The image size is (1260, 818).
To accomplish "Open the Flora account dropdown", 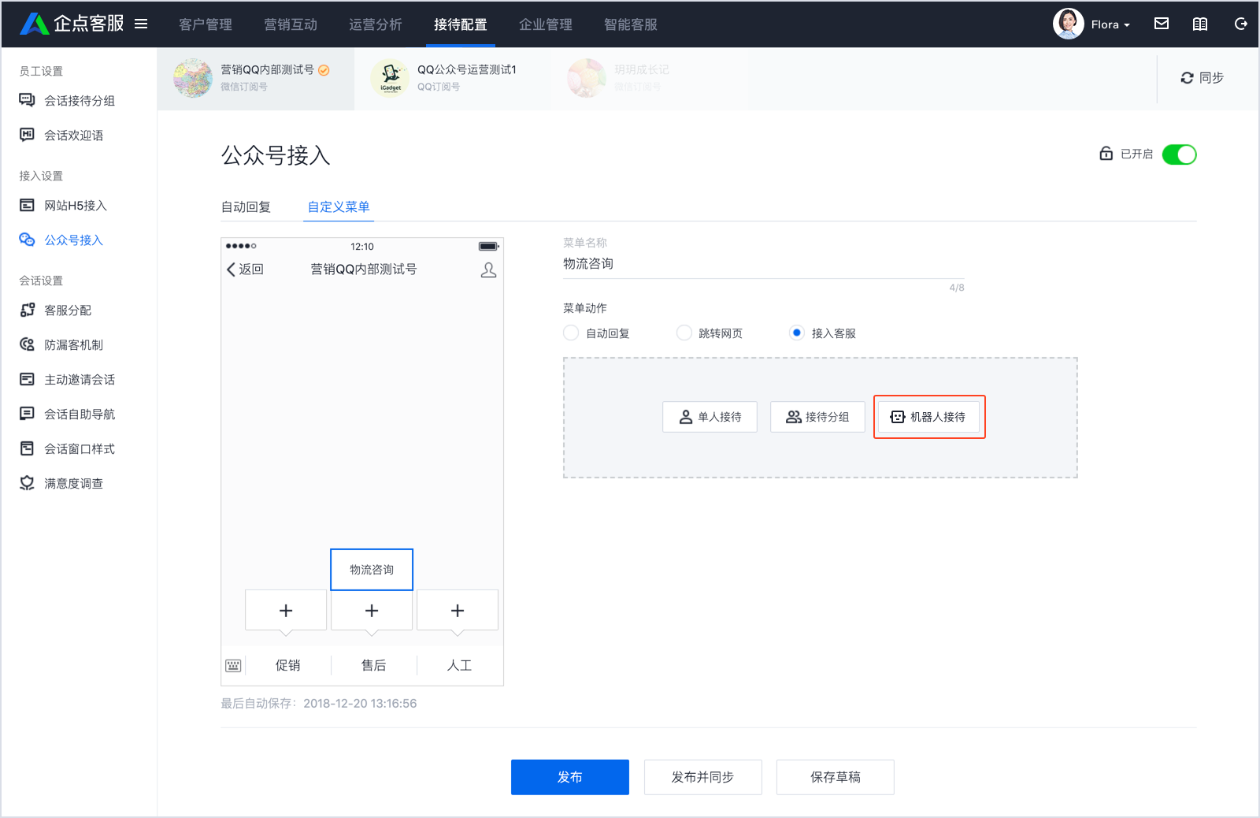I will pos(1110,24).
